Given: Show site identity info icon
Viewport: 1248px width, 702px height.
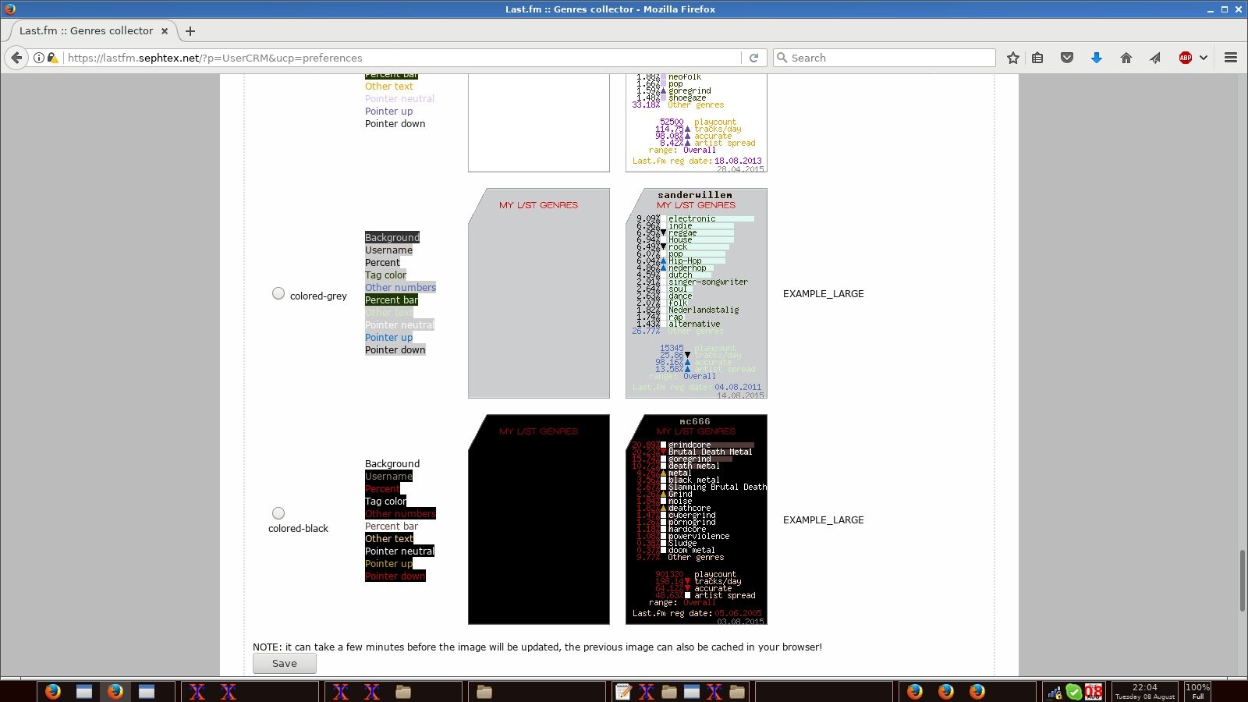Looking at the screenshot, I should pyautogui.click(x=38, y=58).
